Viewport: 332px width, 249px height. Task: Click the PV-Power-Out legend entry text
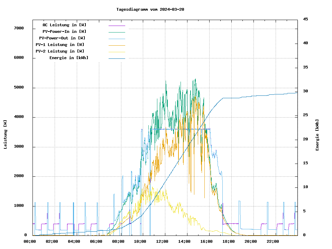point(62,38)
